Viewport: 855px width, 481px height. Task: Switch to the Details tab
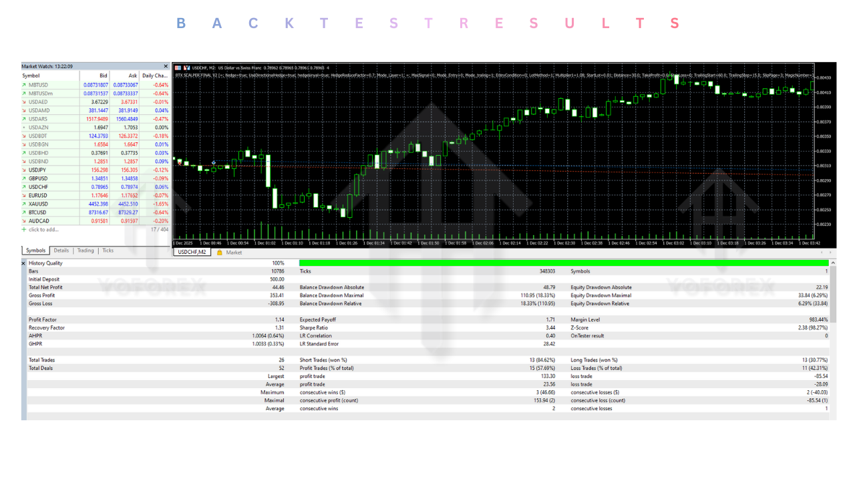click(61, 251)
